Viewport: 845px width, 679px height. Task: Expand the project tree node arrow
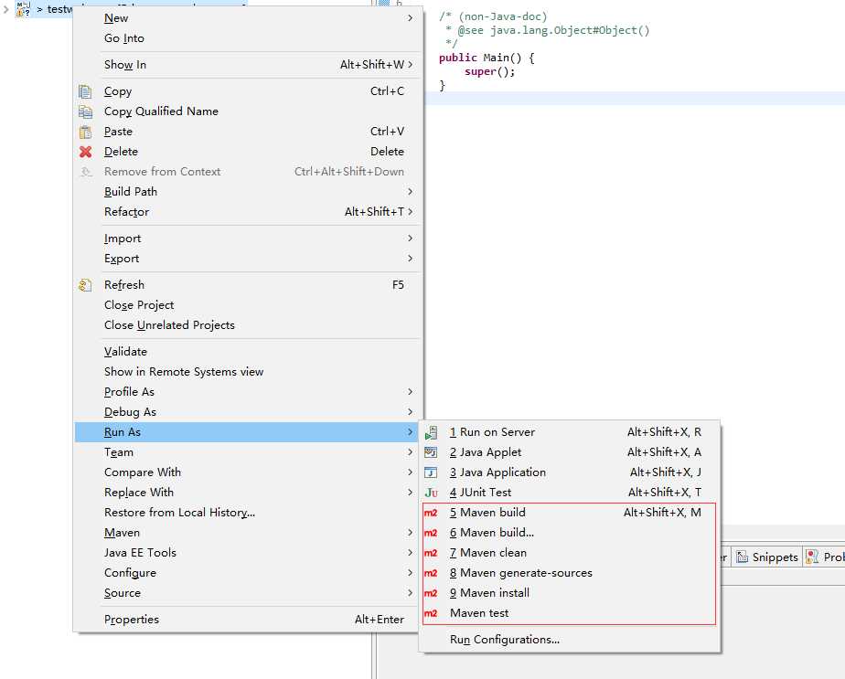5,9
